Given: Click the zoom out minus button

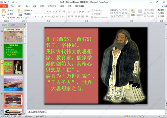Looking at the screenshot, I should pos(143,116).
